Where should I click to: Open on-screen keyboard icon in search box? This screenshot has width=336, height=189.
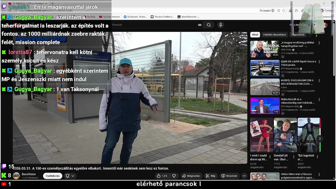click(x=200, y=25)
